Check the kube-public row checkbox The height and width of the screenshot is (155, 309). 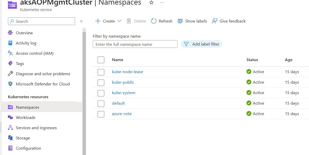click(101, 83)
